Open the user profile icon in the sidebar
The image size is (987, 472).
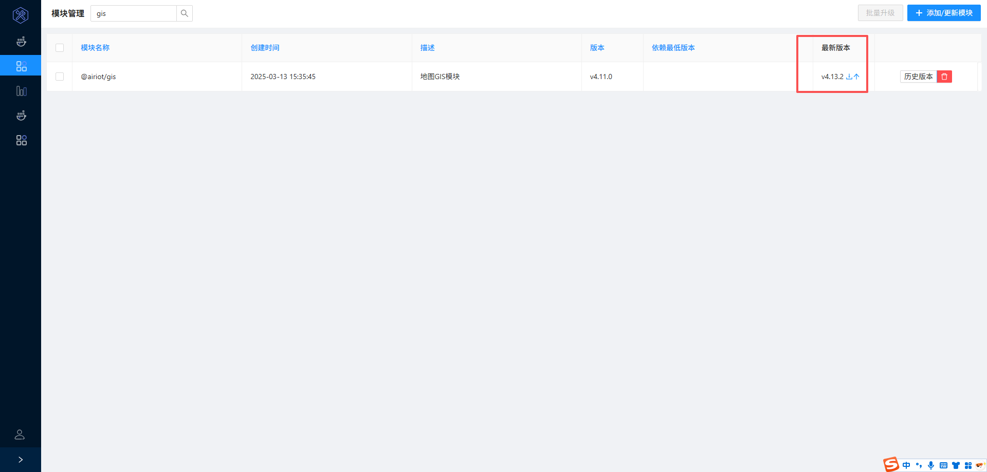tap(20, 435)
